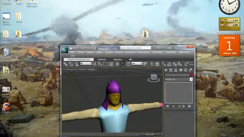Open the Perspective viewport label menu

tap(72, 69)
